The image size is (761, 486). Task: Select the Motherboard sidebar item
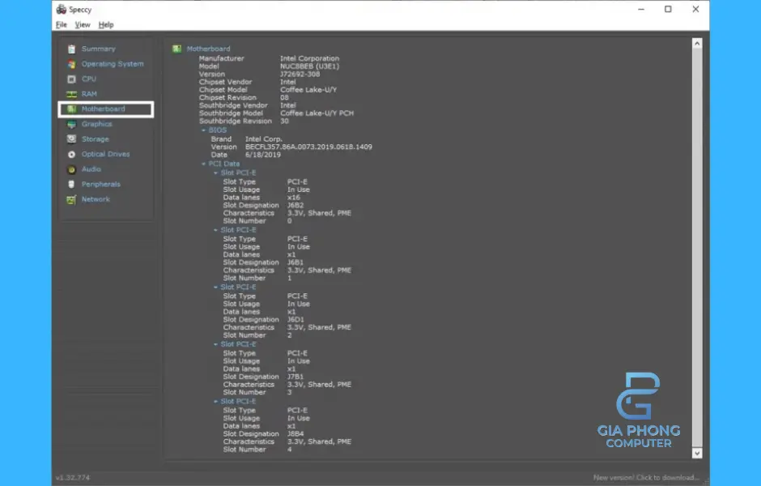pyautogui.click(x=105, y=109)
